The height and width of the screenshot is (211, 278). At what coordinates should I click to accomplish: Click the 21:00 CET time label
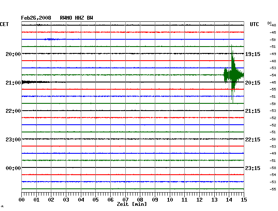tap(13, 83)
